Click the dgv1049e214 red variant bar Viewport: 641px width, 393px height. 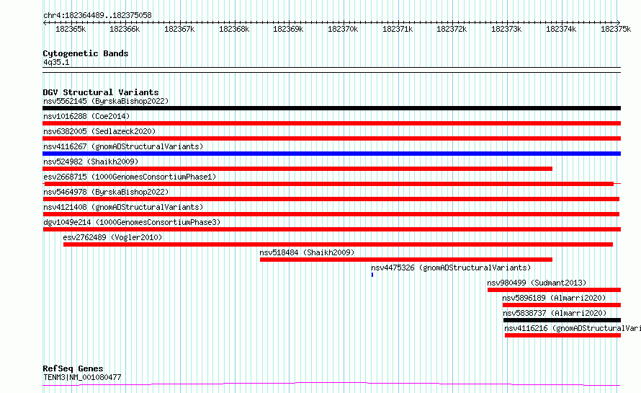(331, 229)
